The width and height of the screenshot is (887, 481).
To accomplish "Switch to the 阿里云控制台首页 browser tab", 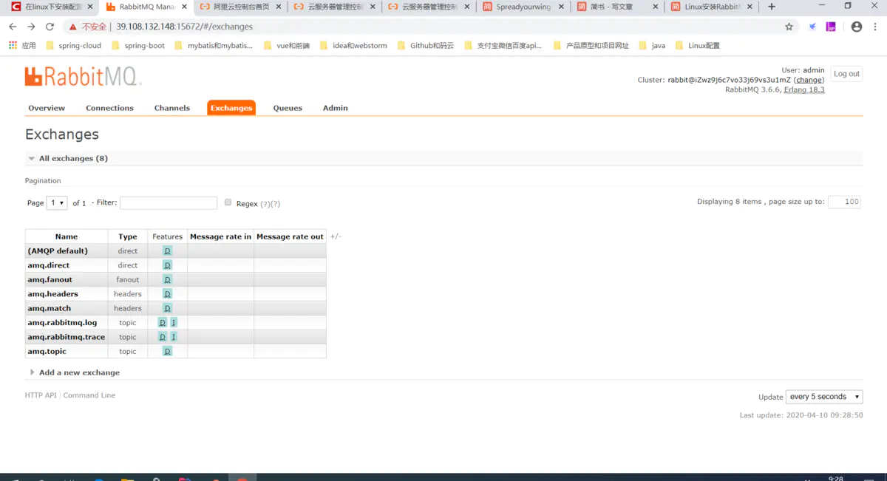I will [x=240, y=7].
